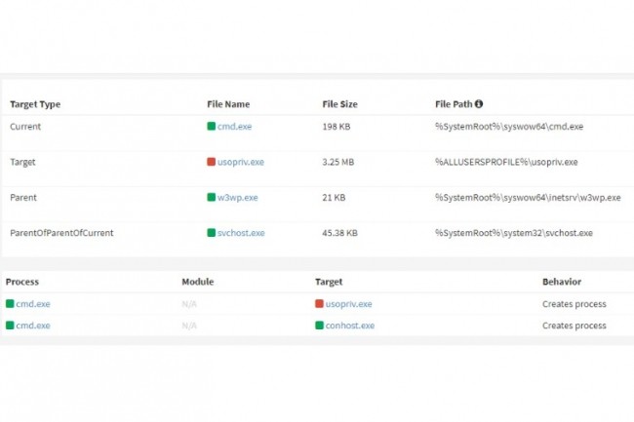Open the cmd.exe link in File Name column
This screenshot has height=422, width=634.
coord(234,127)
